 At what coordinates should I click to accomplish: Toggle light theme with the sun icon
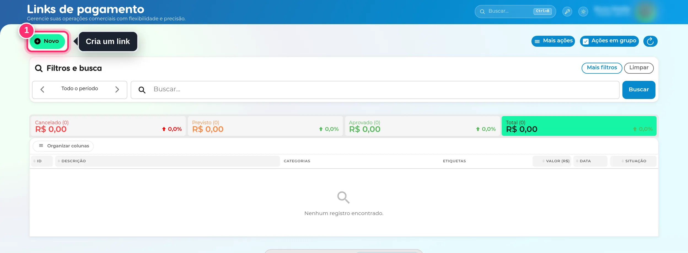(583, 12)
